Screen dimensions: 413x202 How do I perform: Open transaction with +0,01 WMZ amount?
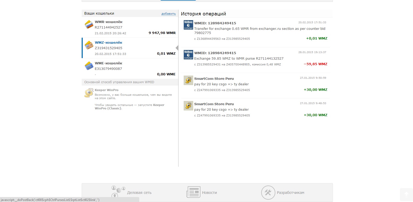[x=317, y=38]
